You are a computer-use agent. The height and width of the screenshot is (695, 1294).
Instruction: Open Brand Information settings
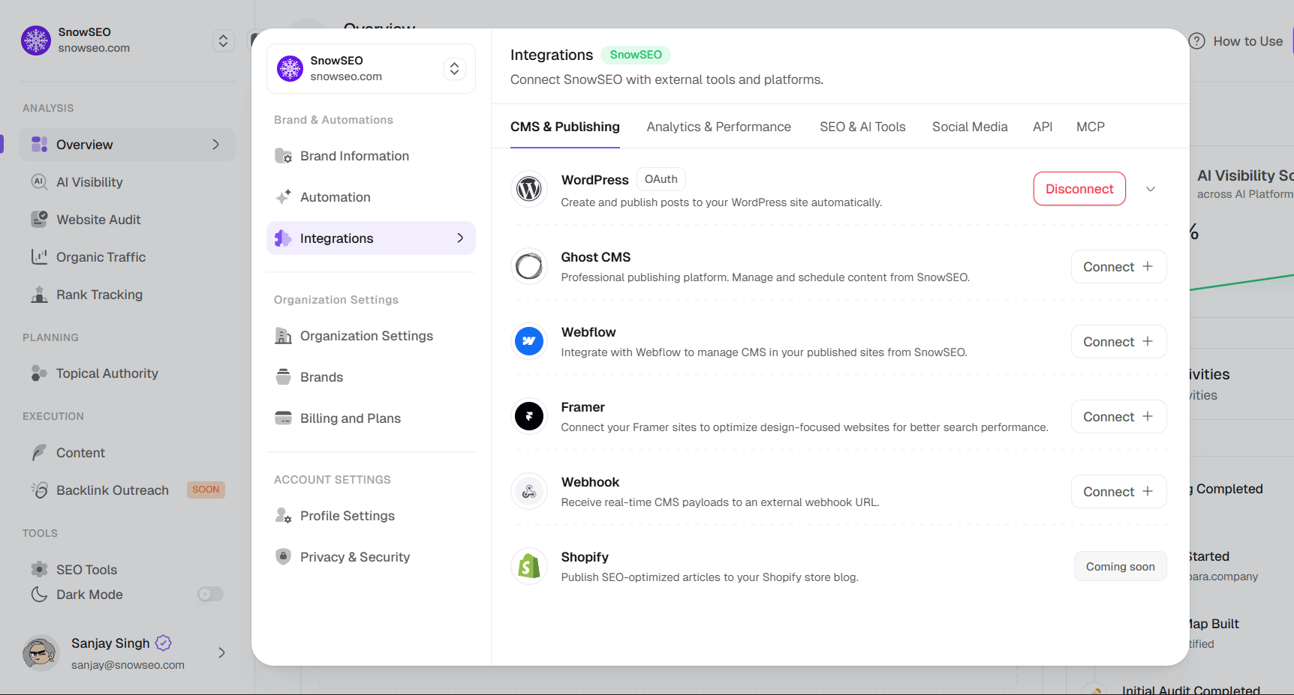coord(371,156)
